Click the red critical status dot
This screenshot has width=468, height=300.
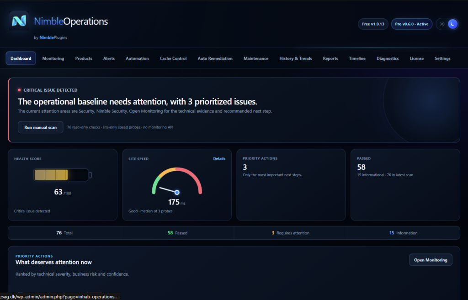19,90
